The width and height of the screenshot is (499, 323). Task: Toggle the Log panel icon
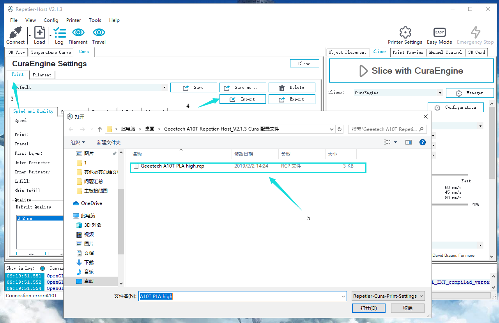click(59, 33)
